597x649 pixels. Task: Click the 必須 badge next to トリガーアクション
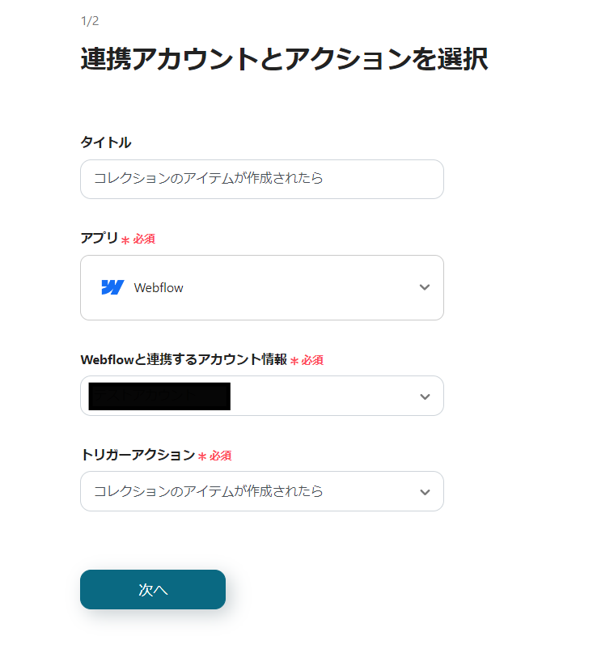[221, 456]
